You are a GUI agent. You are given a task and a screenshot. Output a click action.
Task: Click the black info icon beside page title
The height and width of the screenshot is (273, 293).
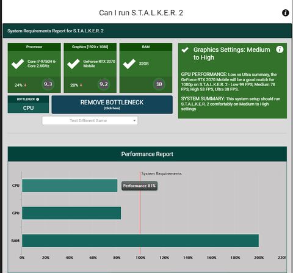[x=285, y=13]
